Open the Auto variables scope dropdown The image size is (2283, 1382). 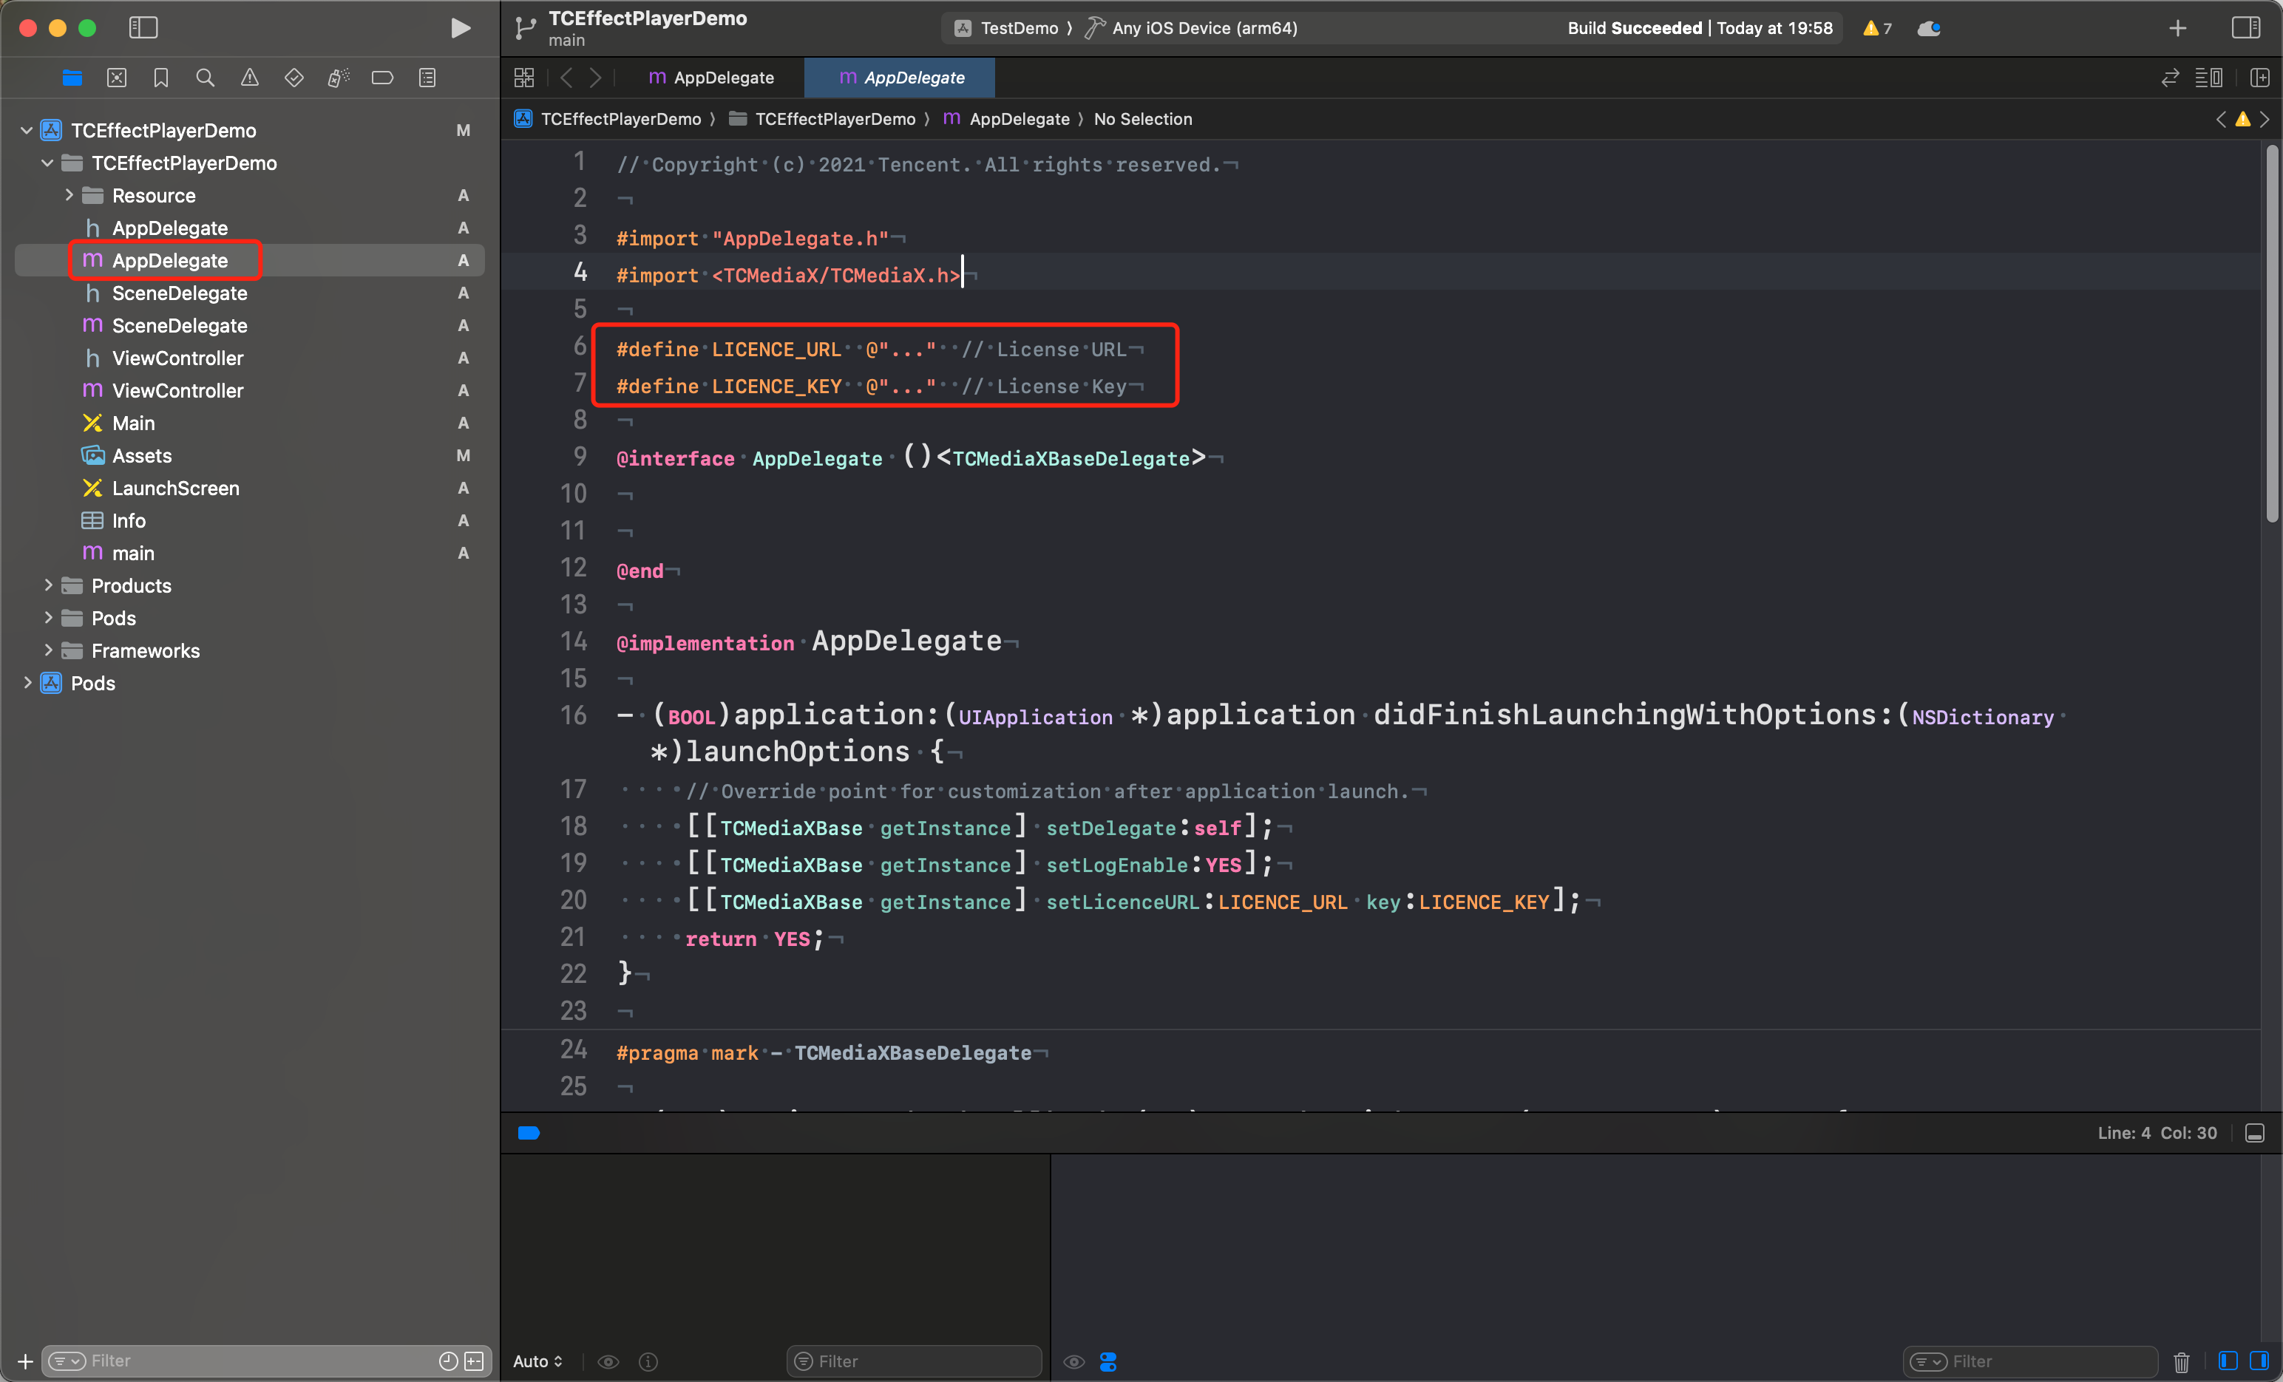pos(538,1361)
